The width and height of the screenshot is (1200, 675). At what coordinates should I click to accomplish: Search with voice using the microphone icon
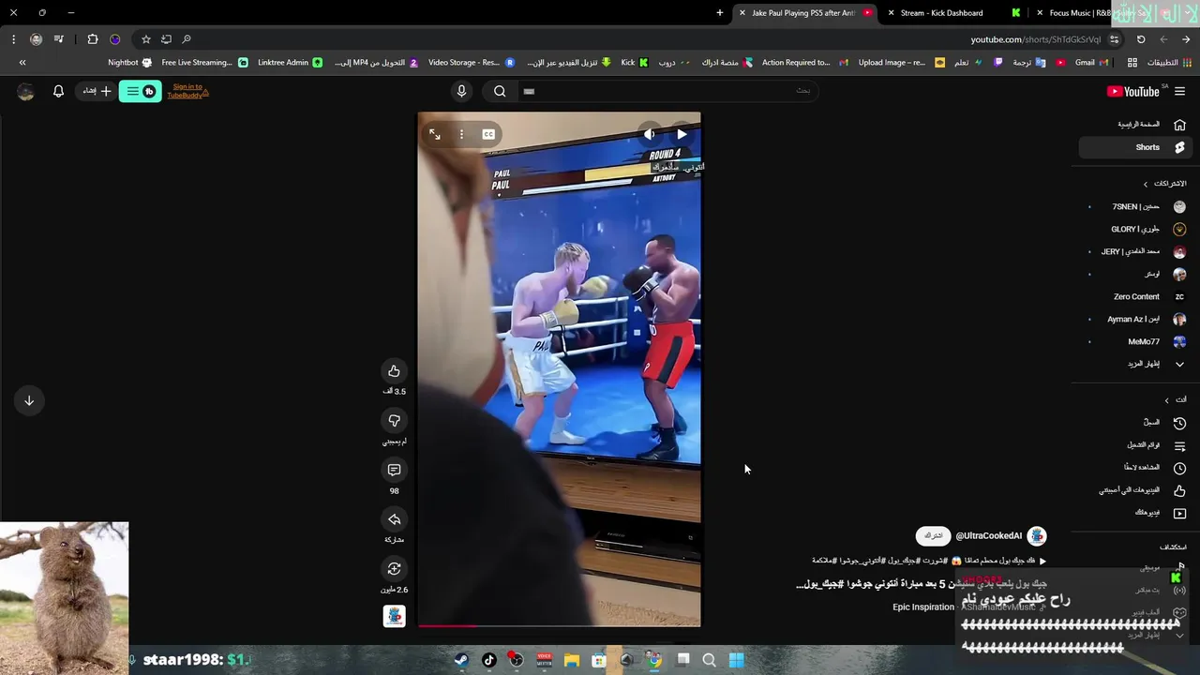[461, 91]
